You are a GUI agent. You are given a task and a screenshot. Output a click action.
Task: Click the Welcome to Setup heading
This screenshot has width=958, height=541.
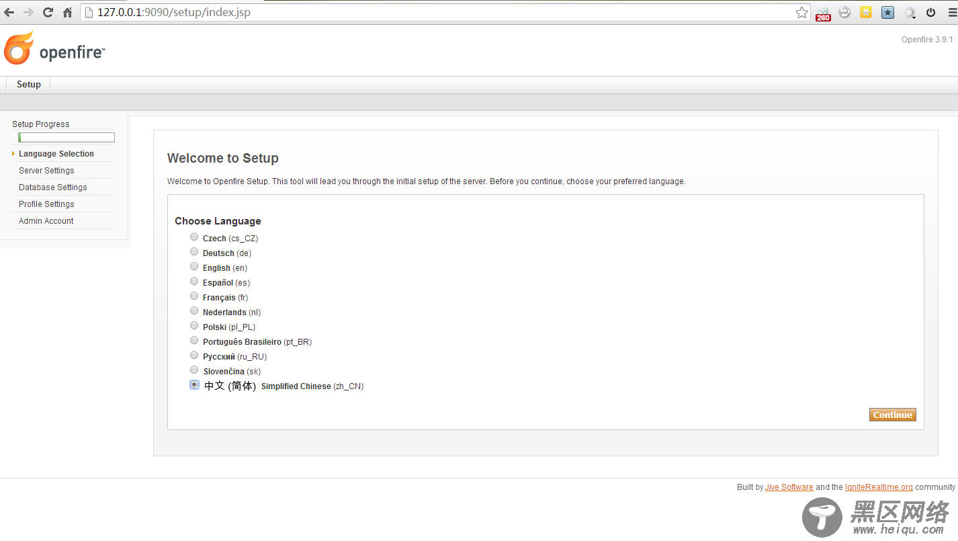click(x=223, y=159)
